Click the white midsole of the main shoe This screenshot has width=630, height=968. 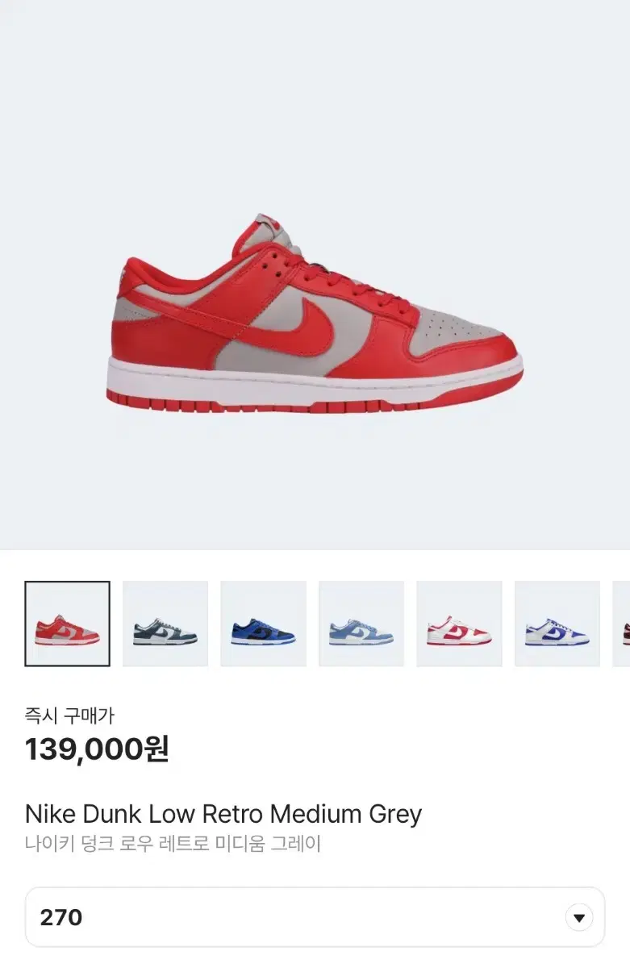click(x=315, y=382)
